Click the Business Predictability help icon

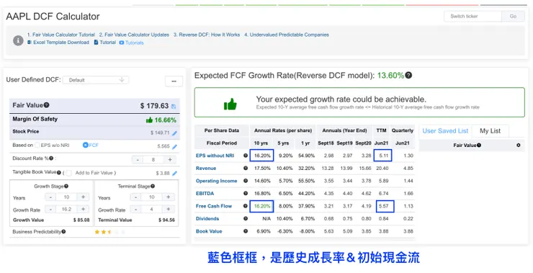tap(63, 232)
